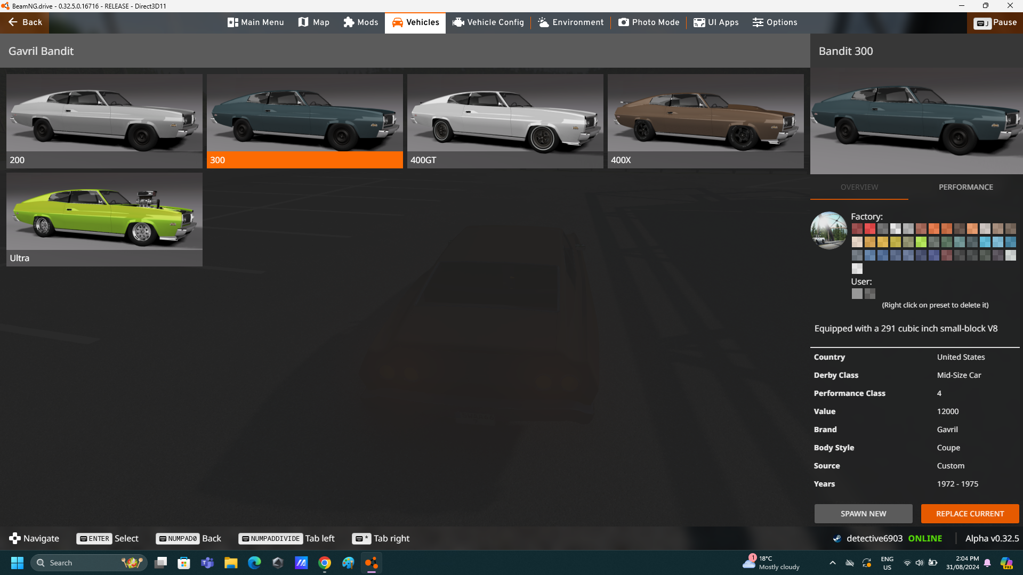
Task: Click the Steam icon beside detective6903
Action: tap(837, 538)
